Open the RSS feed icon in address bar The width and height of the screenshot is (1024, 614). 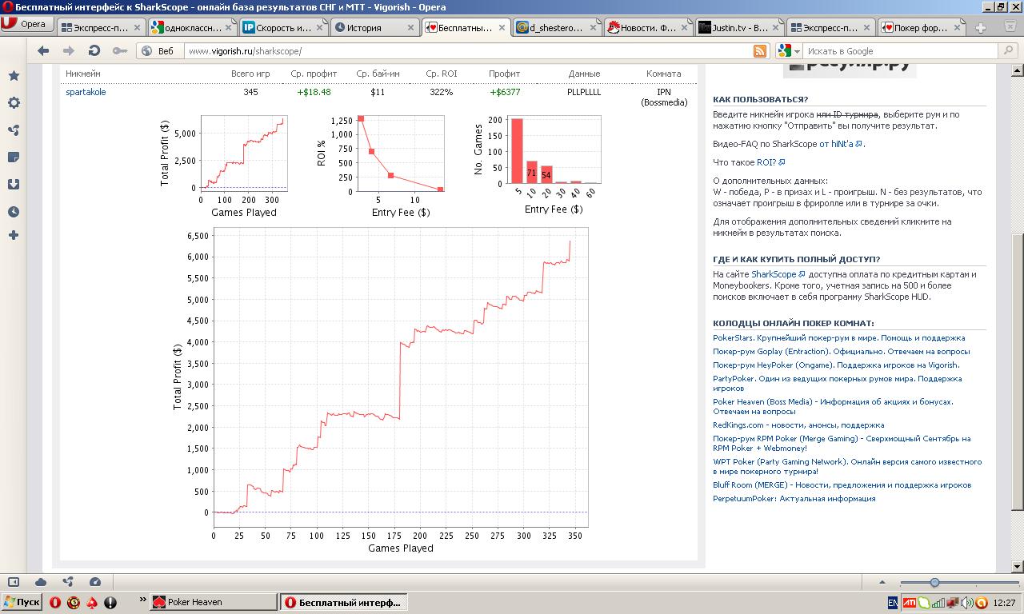(x=760, y=51)
